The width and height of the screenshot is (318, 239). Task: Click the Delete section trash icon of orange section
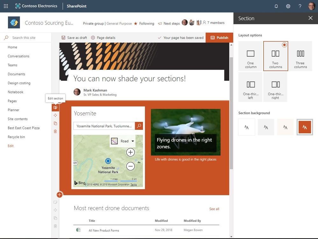pos(55,131)
